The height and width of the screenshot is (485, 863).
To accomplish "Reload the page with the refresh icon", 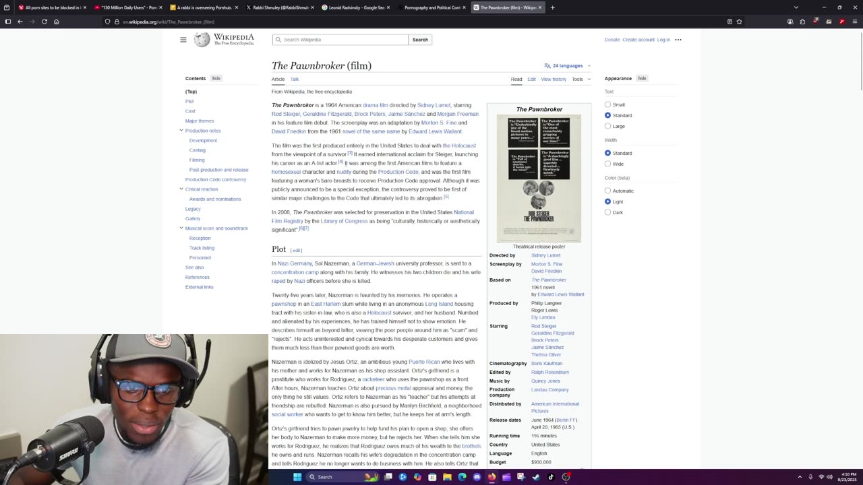I will [44, 22].
